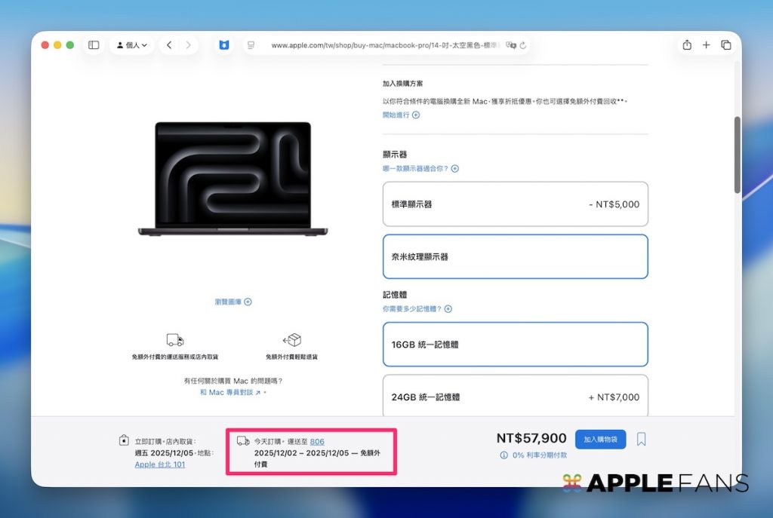
Task: Click the translate icon in address bar
Action: (511, 45)
